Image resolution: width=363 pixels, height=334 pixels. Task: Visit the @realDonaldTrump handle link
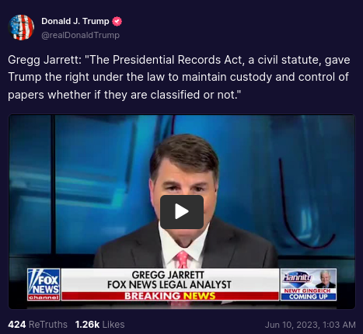(x=80, y=35)
